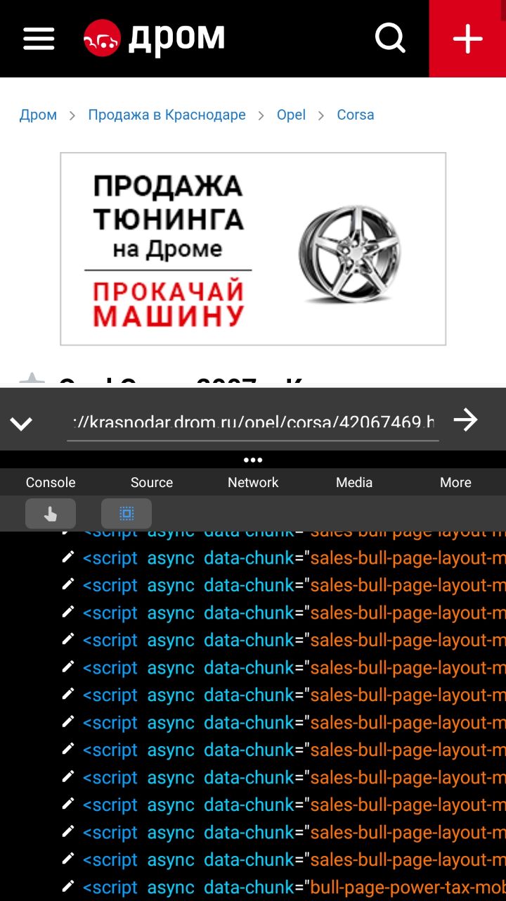Toggle the touch pointer inspect mode
The image size is (506, 901).
[51, 514]
